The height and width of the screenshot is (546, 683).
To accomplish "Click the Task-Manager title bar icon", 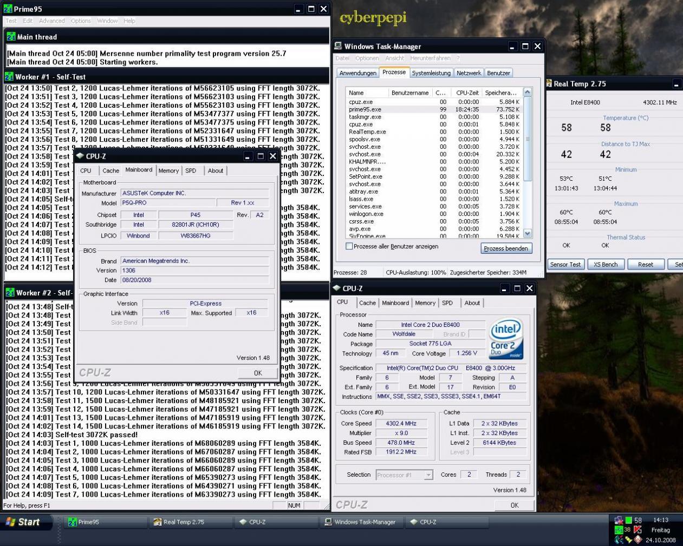I will click(x=337, y=47).
